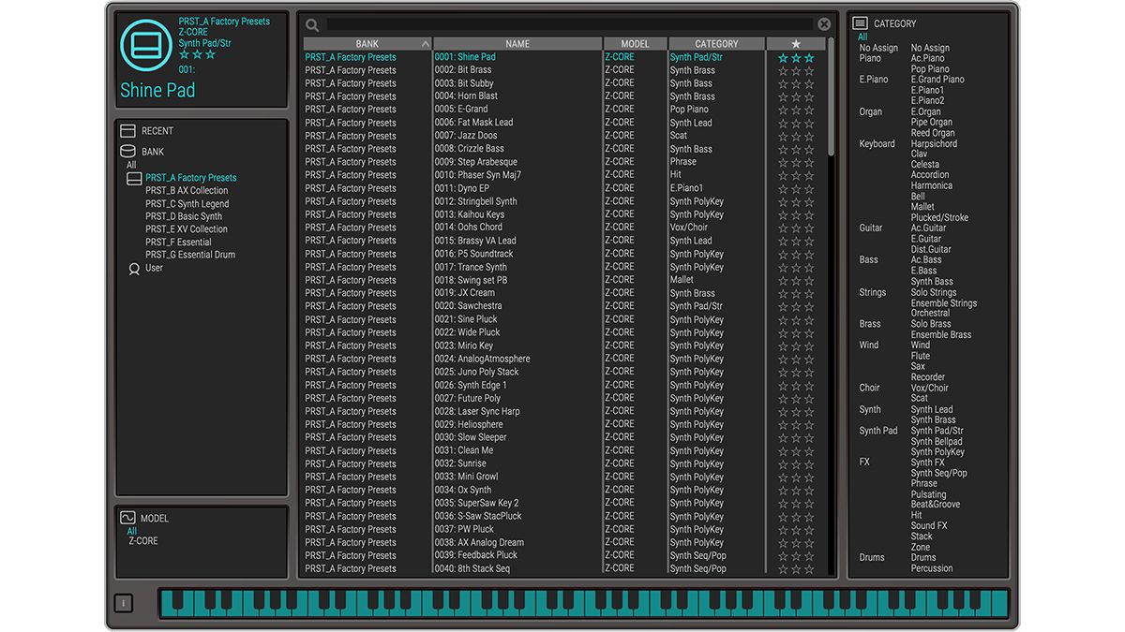This screenshot has width=1125, height=632.
Task: Click the icon beside PRST_A Factory Presets
Action: (x=134, y=178)
